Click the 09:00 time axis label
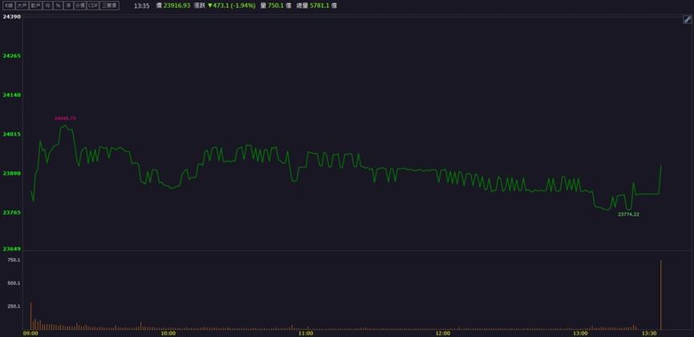Screen dimensions: 694x337 [x=30, y=334]
